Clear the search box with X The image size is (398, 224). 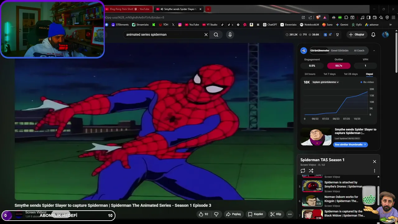[206, 35]
